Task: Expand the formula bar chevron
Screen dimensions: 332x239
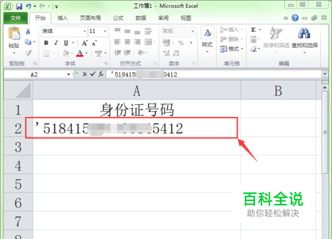Action: [325, 74]
